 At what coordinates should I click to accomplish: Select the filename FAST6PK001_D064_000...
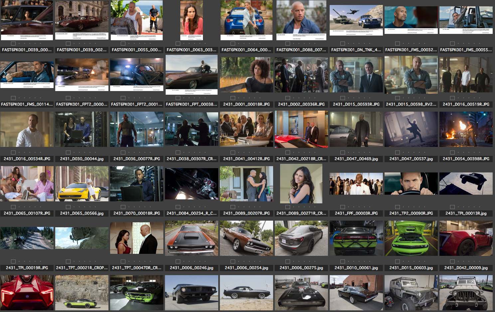click(247, 50)
